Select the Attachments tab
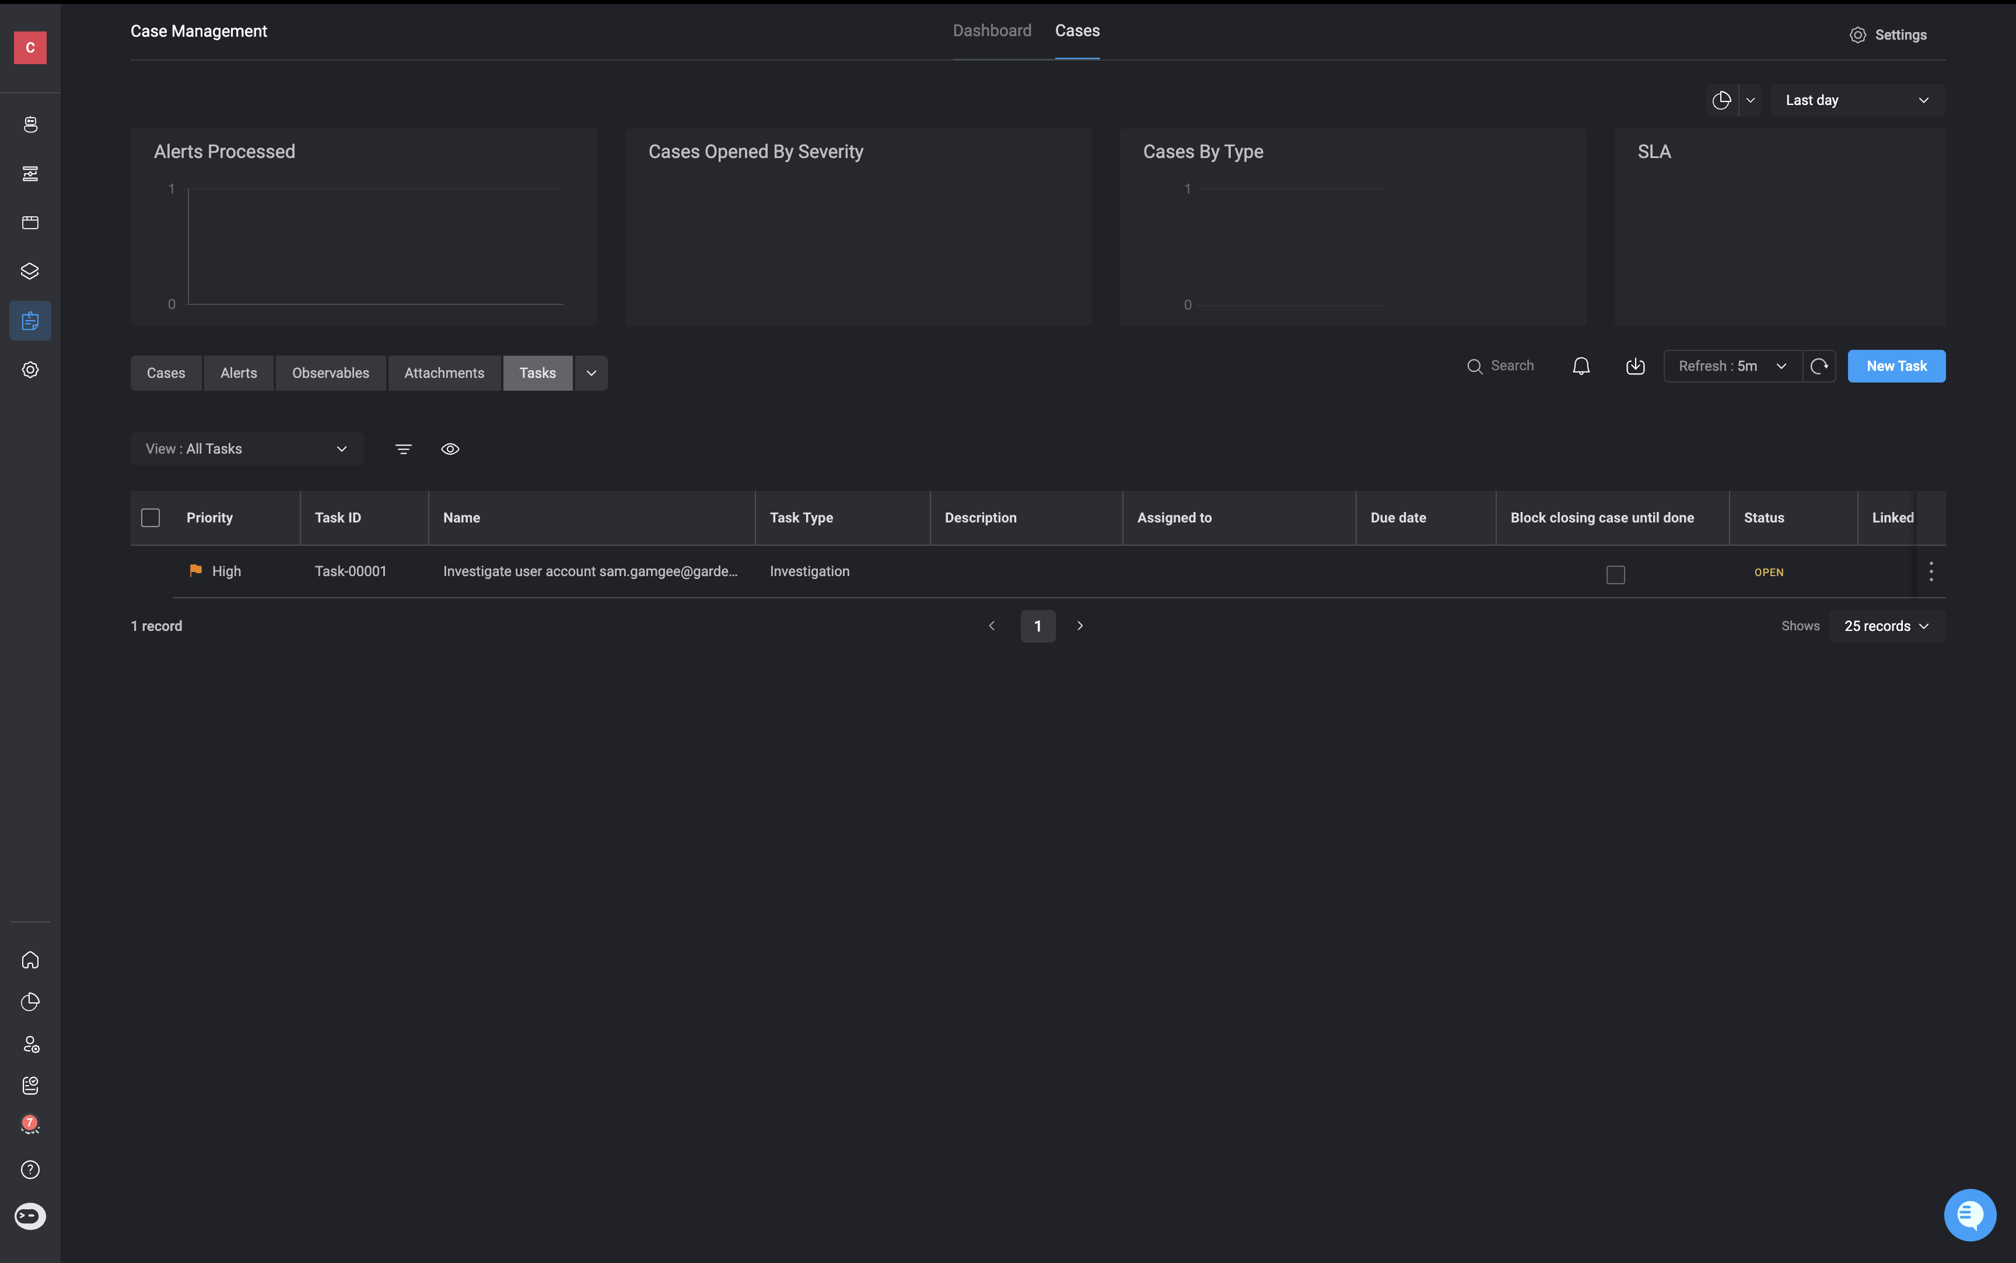The width and height of the screenshot is (2016, 1263). coord(444,373)
